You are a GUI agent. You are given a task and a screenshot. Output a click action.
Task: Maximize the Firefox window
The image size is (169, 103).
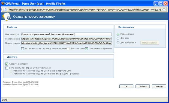click(x=161, y=4)
